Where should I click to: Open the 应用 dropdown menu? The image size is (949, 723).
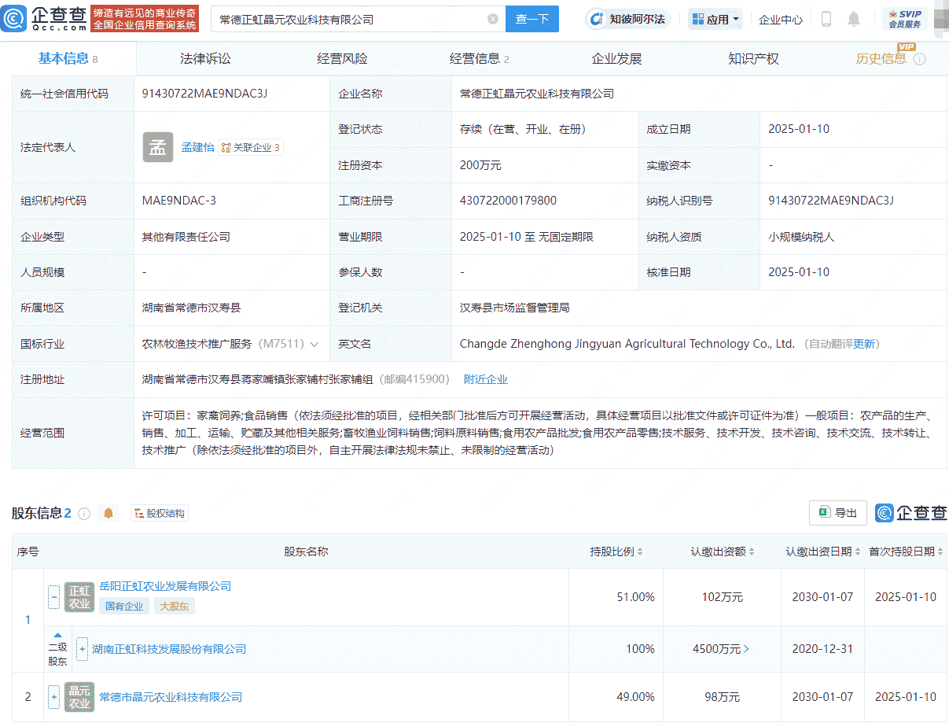click(715, 18)
